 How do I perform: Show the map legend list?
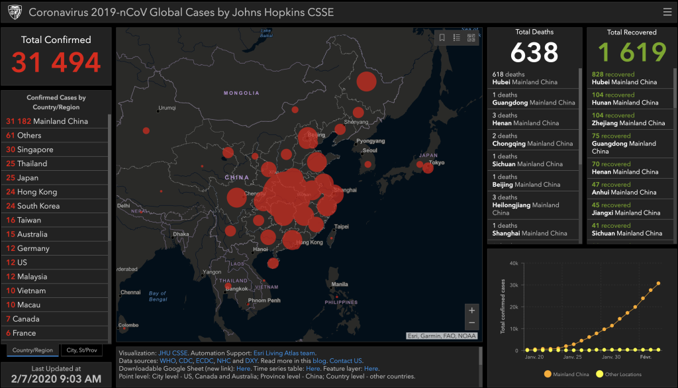[457, 38]
